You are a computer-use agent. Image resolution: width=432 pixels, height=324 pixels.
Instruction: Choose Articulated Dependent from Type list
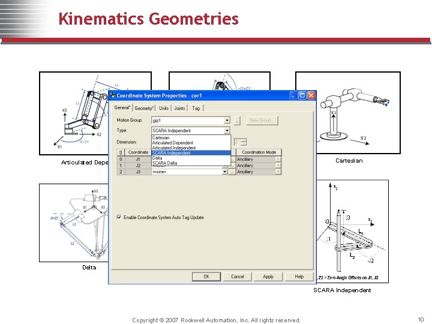pos(191,143)
